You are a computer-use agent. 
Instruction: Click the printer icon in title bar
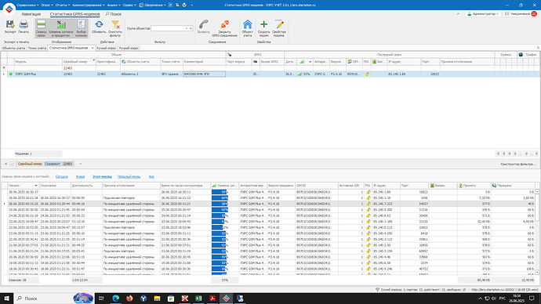point(184,5)
